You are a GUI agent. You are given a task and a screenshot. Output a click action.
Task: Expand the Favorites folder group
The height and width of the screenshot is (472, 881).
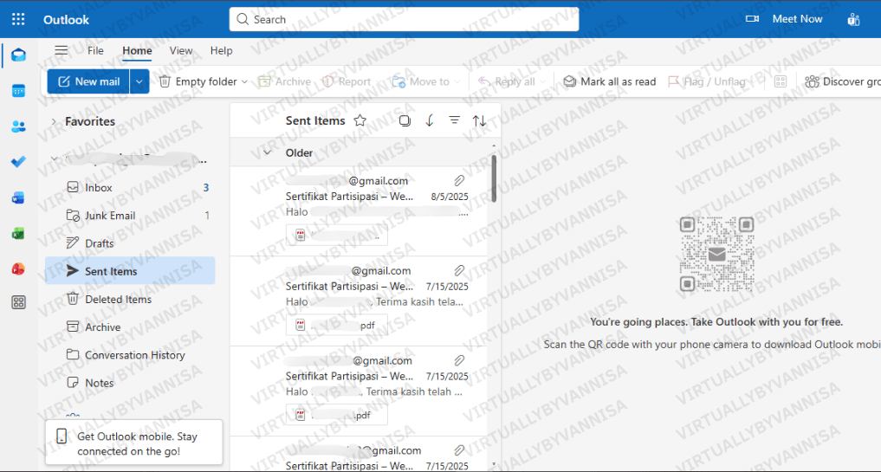point(54,122)
